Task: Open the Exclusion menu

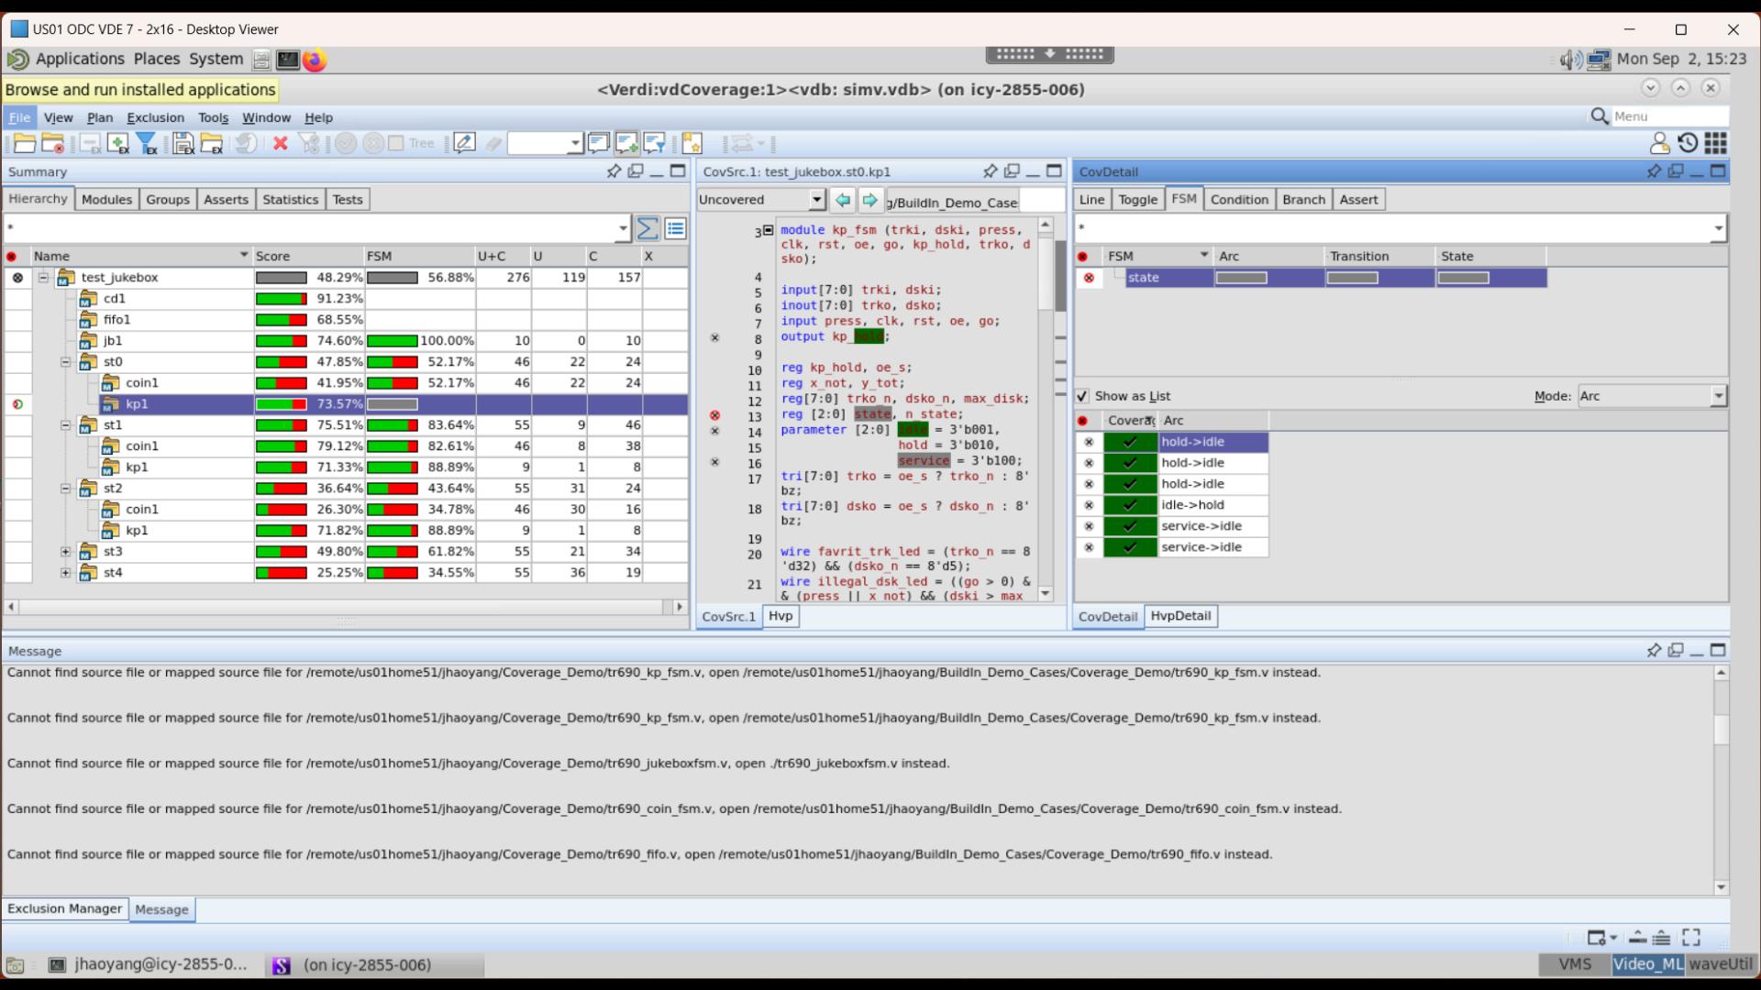Action: (x=155, y=117)
